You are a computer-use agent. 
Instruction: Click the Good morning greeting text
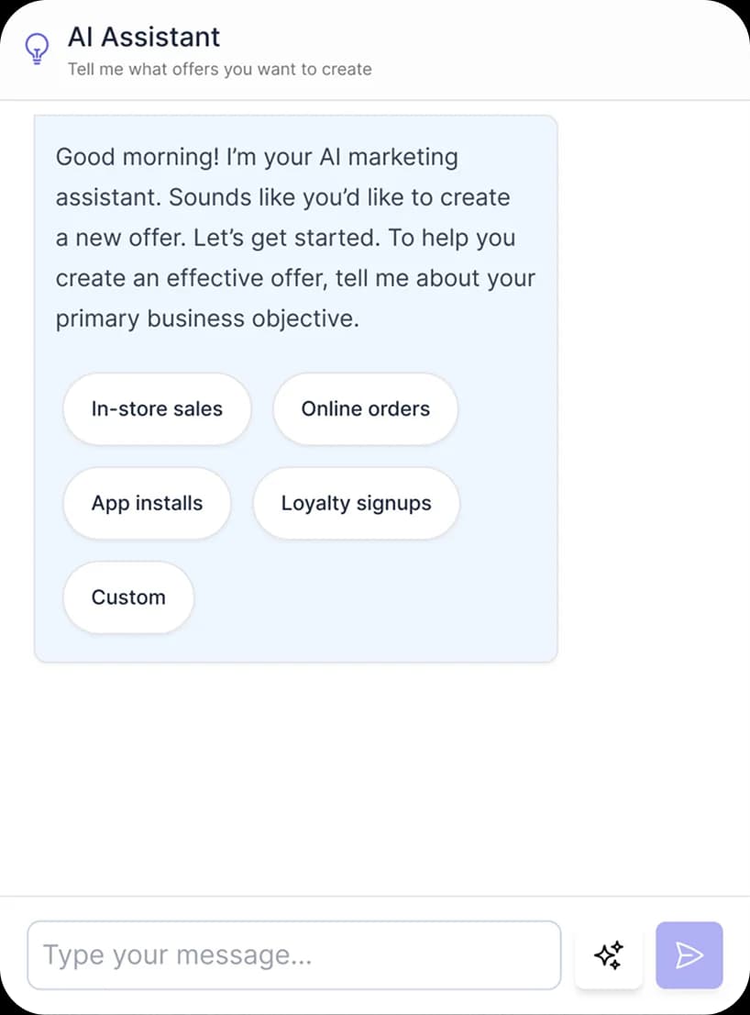coord(138,157)
